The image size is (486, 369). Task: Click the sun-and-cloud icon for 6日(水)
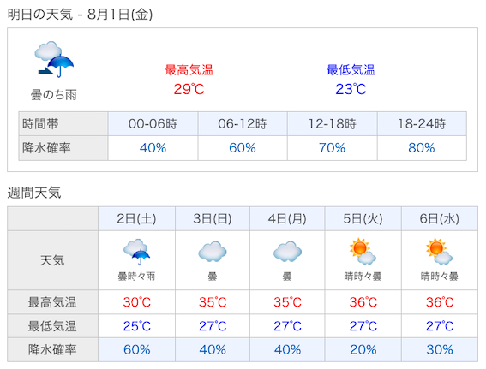439,251
